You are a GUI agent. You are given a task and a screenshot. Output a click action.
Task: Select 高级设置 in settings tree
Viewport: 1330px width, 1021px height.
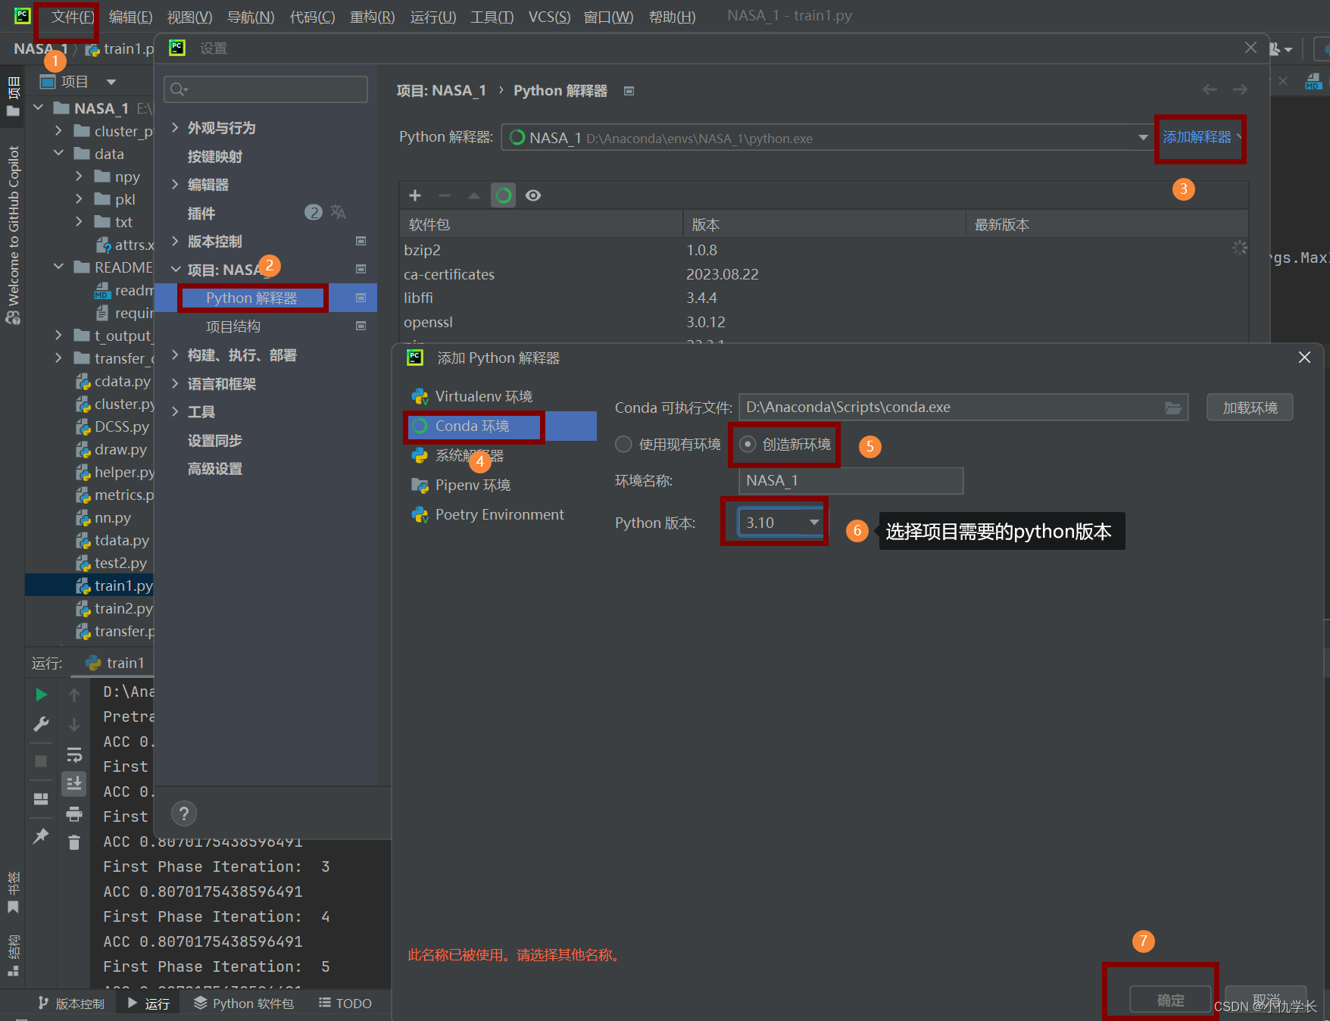[x=215, y=469]
